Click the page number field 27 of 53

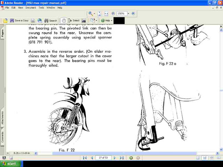click(x=103, y=158)
